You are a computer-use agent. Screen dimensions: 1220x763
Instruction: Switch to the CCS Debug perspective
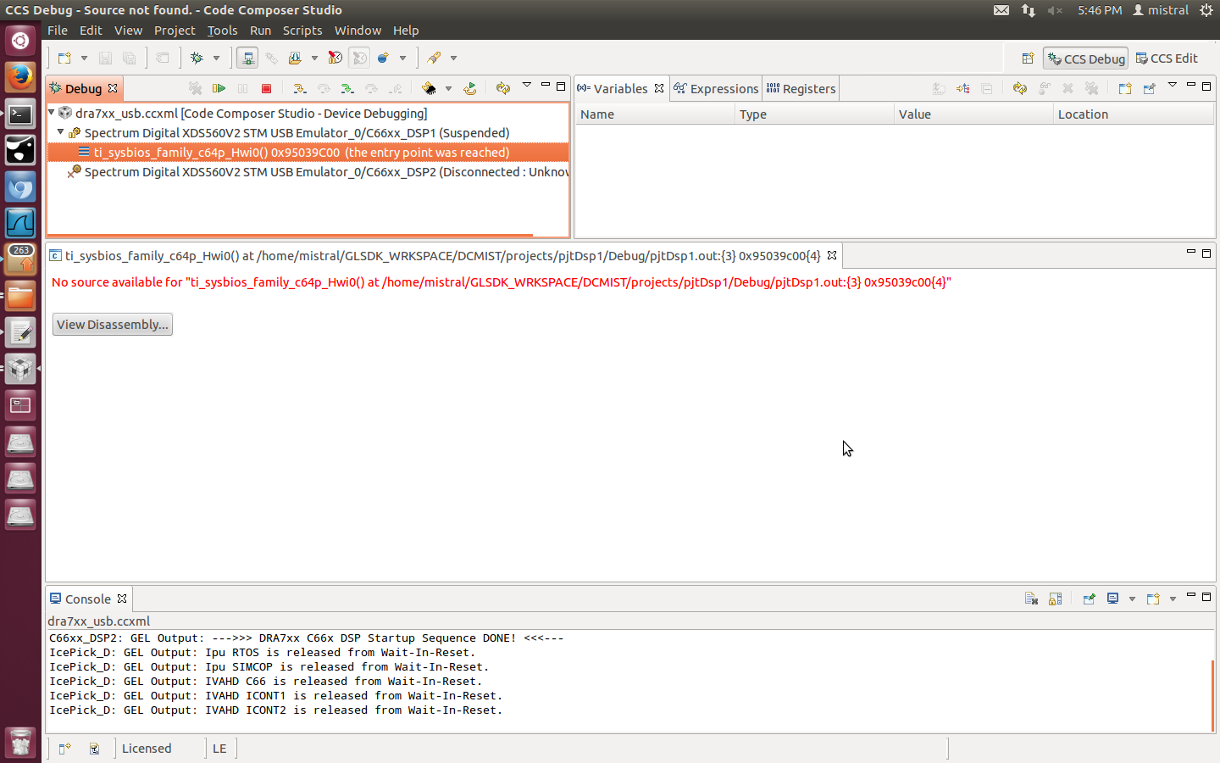coord(1086,58)
